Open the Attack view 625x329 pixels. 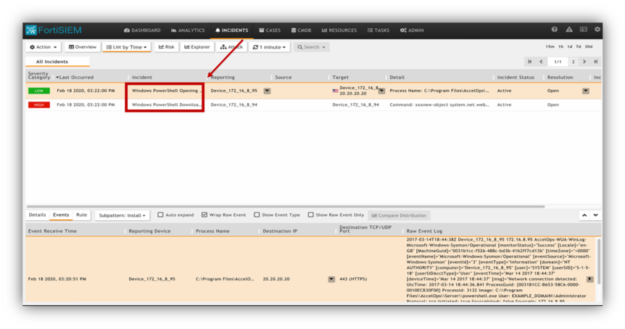coord(232,47)
